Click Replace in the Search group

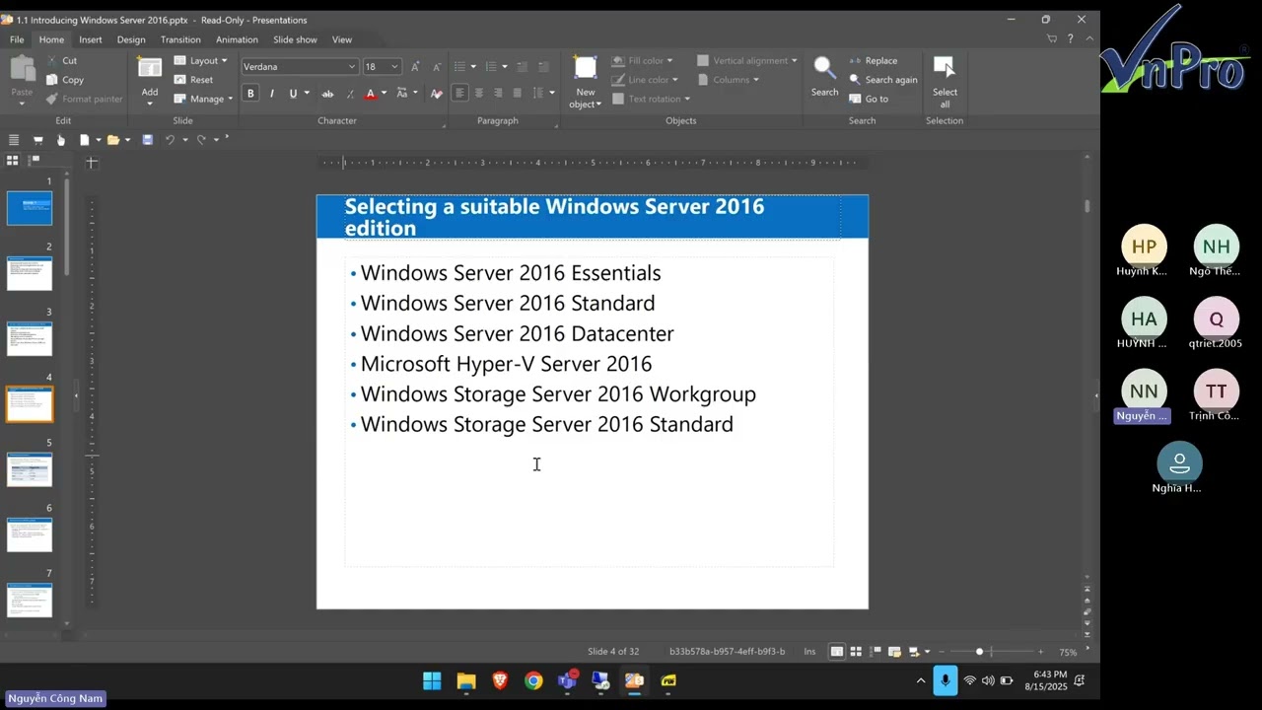tap(874, 60)
